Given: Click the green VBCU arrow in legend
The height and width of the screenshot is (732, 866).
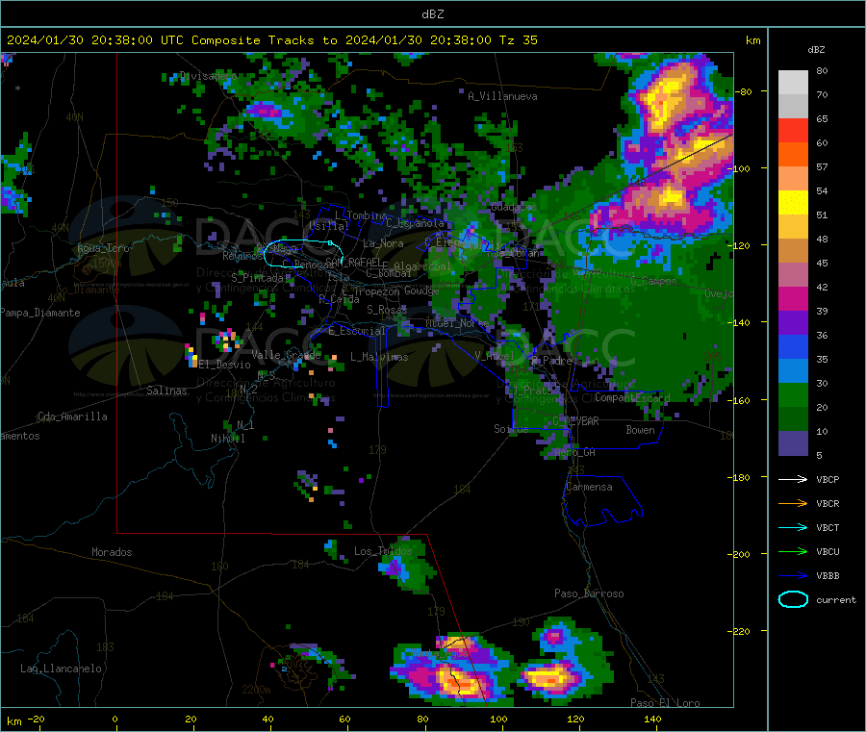Looking at the screenshot, I should (x=793, y=551).
